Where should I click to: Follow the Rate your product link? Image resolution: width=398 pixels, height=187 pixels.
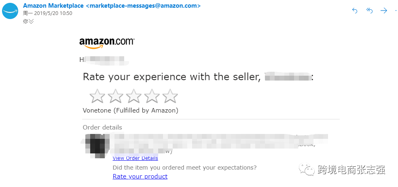pyautogui.click(x=140, y=176)
